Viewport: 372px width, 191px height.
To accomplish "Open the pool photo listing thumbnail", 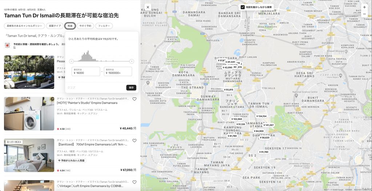I will 29,72.
